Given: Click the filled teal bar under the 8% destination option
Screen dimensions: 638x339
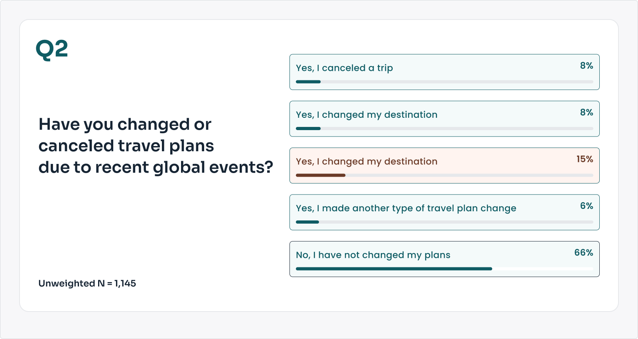Looking at the screenshot, I should 308,129.
